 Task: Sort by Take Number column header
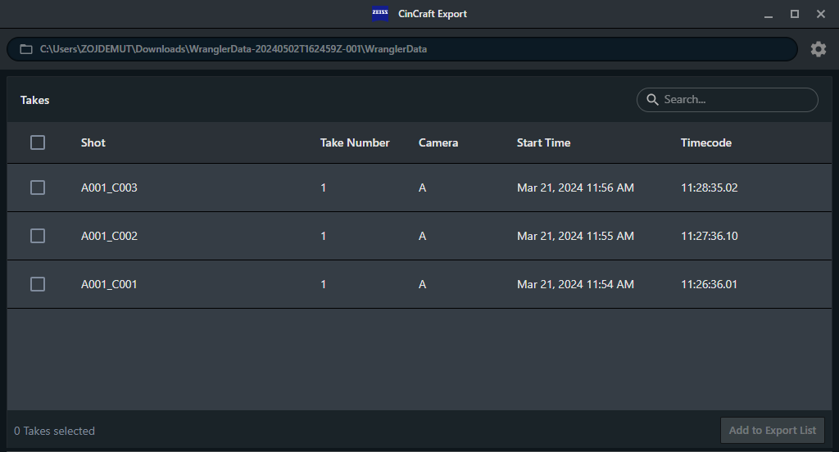click(x=355, y=142)
